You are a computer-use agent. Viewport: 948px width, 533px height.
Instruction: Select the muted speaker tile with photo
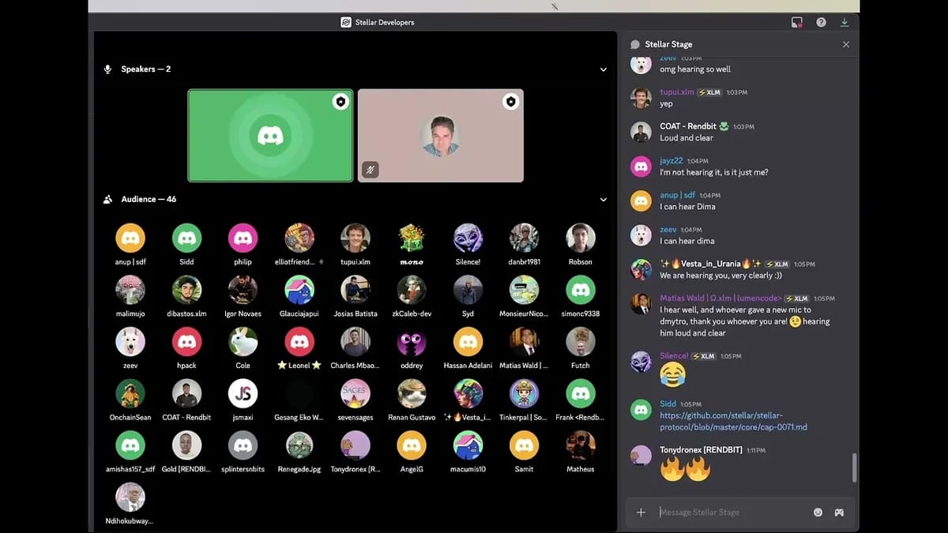coord(441,135)
